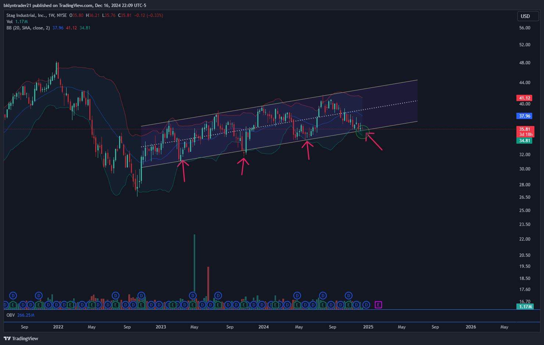Click the 52.00 price axis label

(x=525, y=45)
